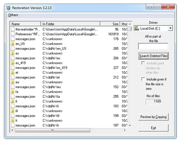Click size value 227
181x142 pixels.
116,68
